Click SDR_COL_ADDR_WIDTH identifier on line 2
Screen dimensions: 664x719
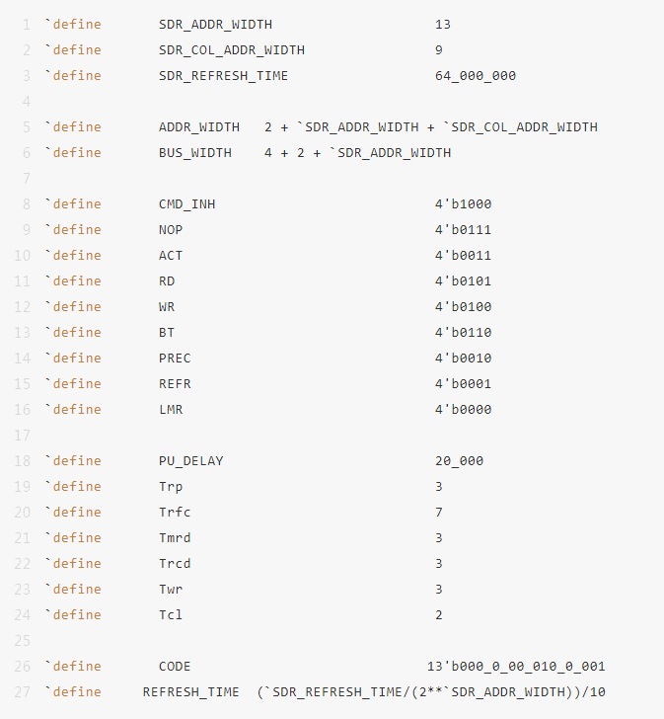coord(232,50)
